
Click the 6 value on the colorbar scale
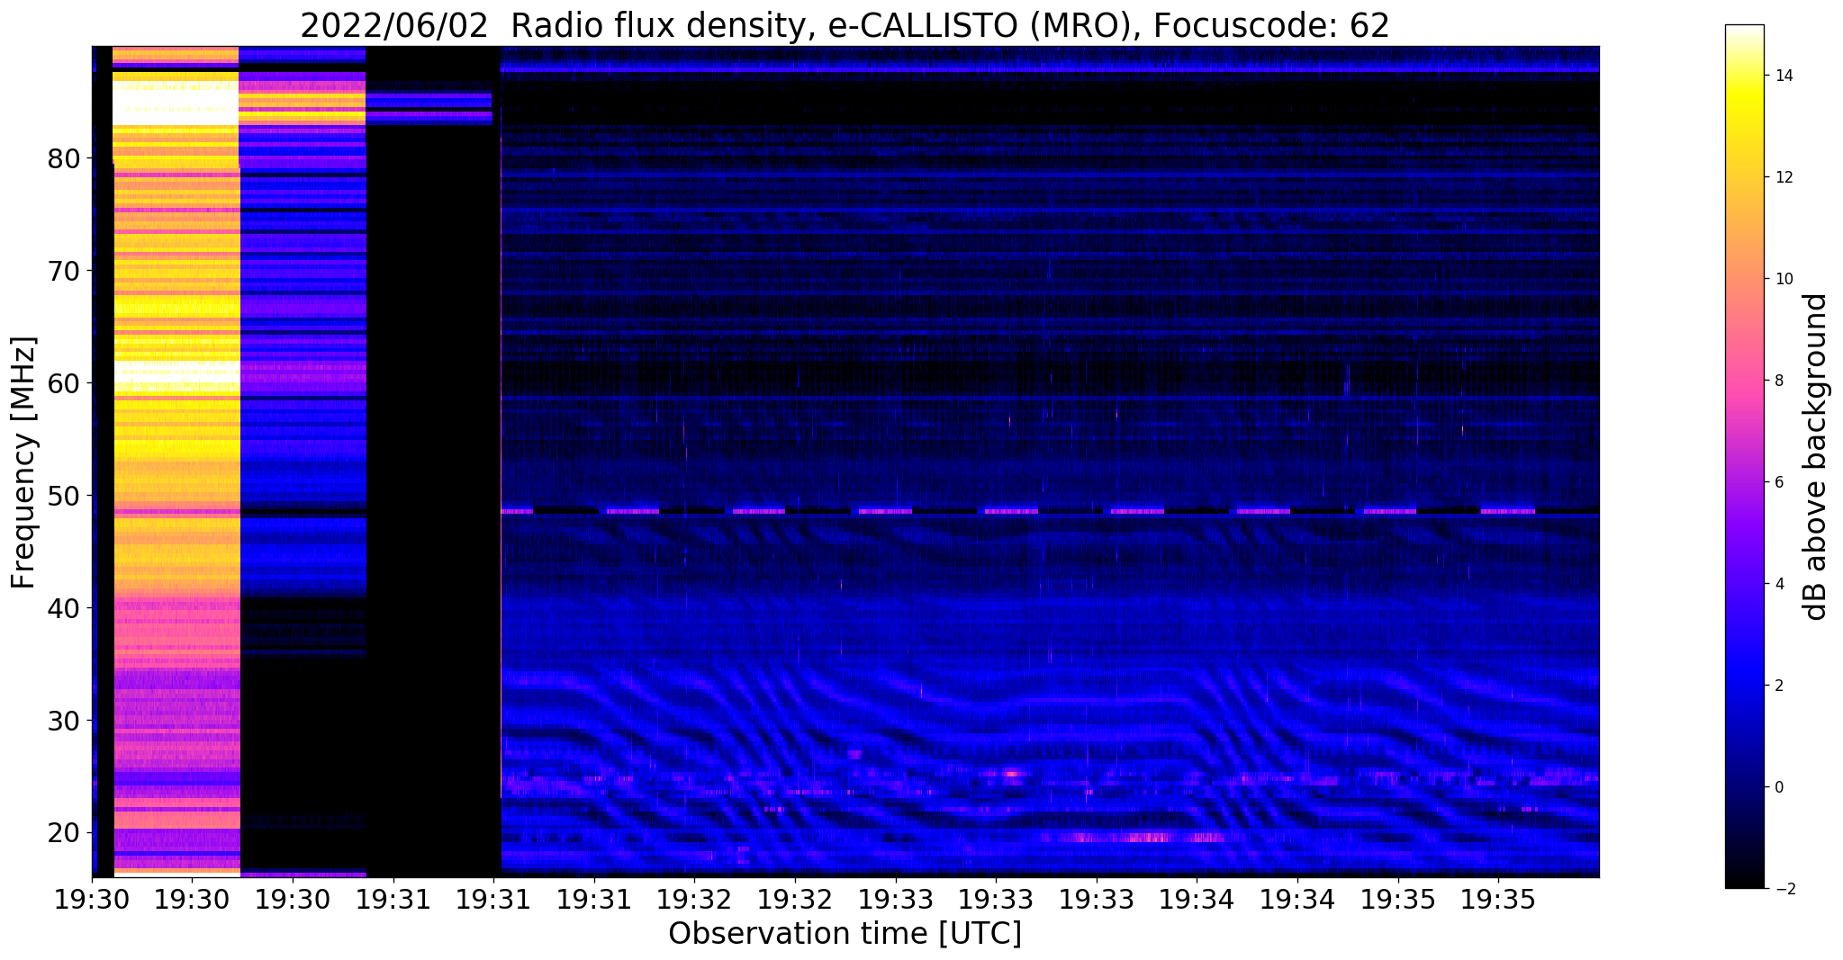tap(1778, 482)
